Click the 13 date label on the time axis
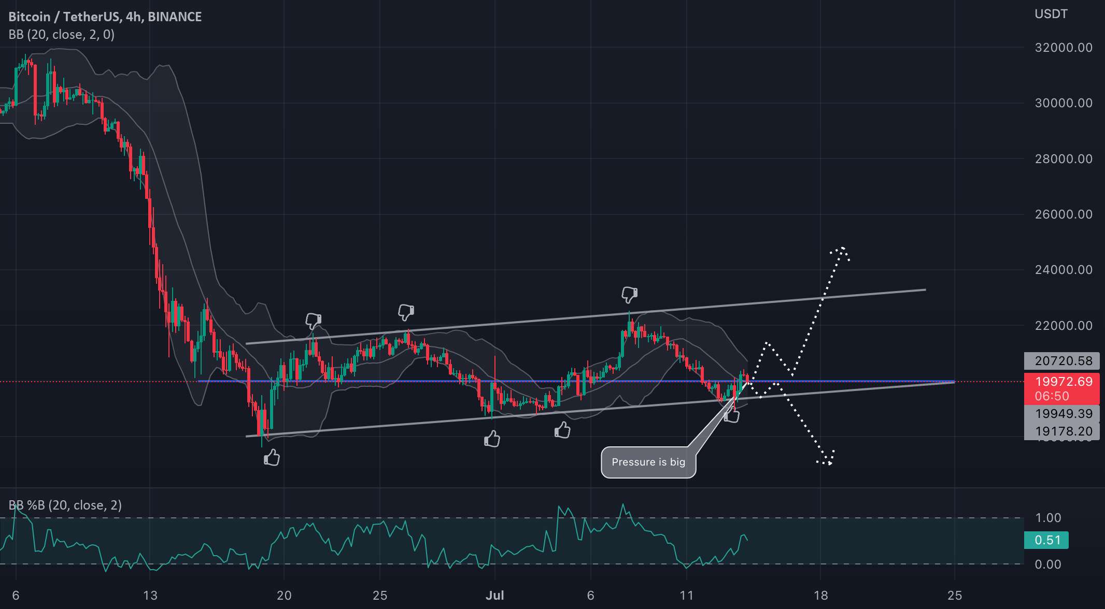 coord(150,596)
